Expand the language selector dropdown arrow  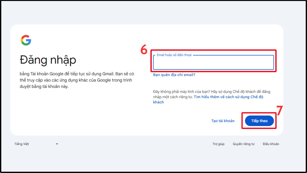(57, 144)
